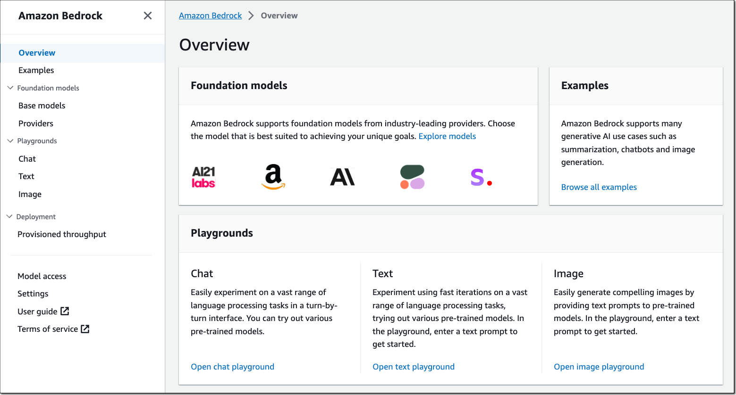This screenshot has height=395, width=736.
Task: Click the Amazon Bedrock breadcrumb link
Action: 211,16
